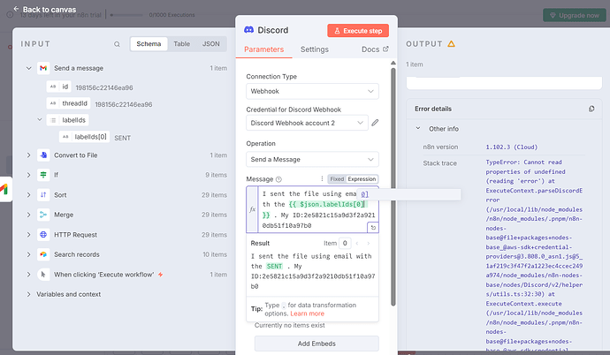Collapse the labelIds field
Screen dimensions: 610x355
click(40, 119)
